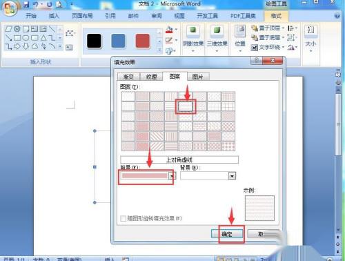Image resolution: width=345 pixels, height=261 pixels.
Task: Expand the shapes gallery more arrow
Action: (60, 46)
